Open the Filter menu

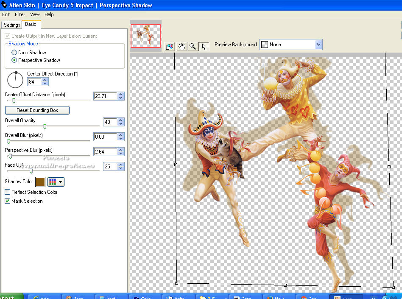(20, 14)
